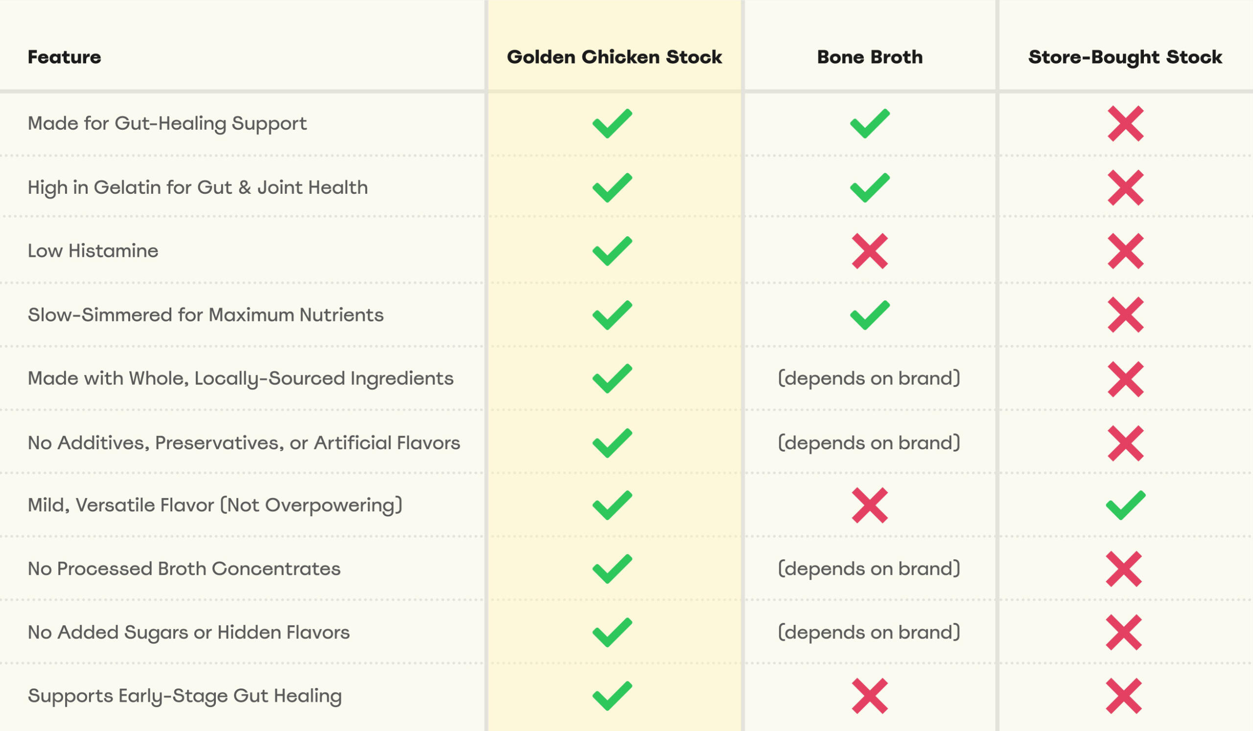Click Bone Broth red X for Mild Versatile Flavor
The width and height of the screenshot is (1253, 731).
(869, 505)
